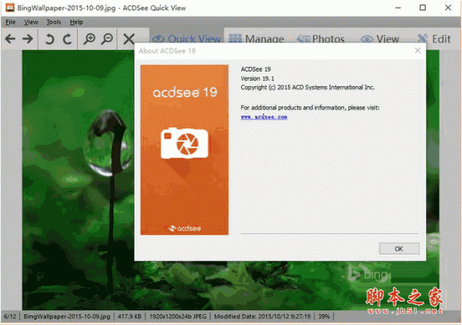Zoom in with the magnifier plus
Image resolution: width=462 pixels, height=325 pixels.
point(89,39)
